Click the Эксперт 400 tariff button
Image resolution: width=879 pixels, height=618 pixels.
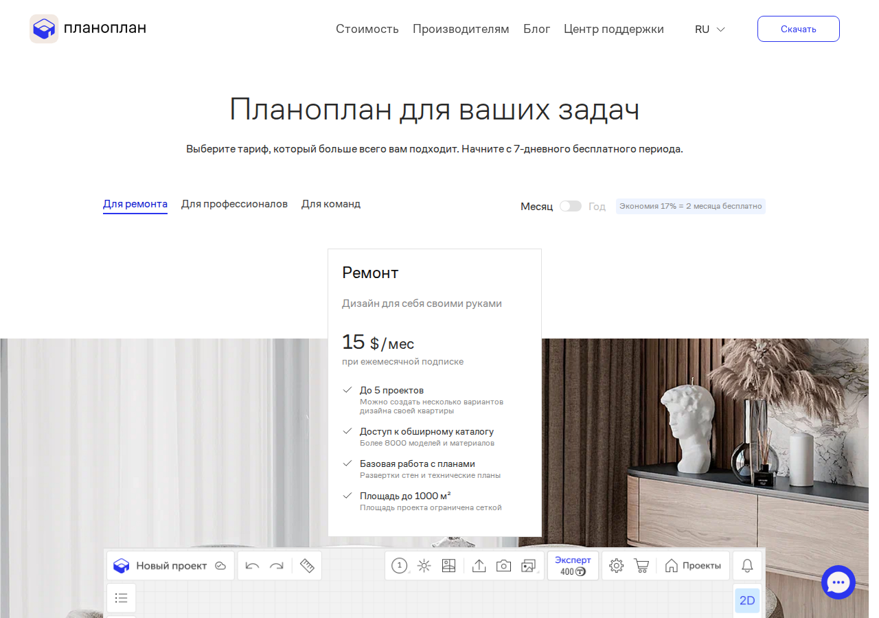[x=573, y=566]
